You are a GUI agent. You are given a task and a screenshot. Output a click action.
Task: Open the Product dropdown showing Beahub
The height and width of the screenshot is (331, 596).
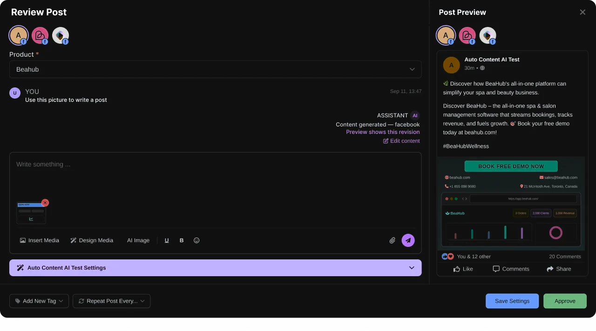click(216, 69)
